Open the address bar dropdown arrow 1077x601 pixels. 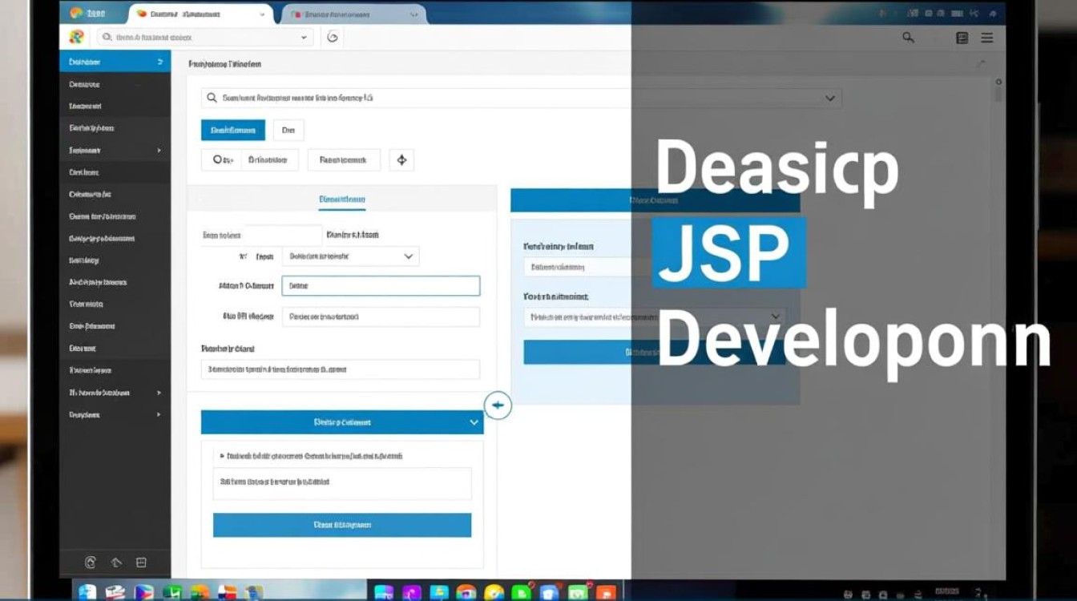coord(303,37)
